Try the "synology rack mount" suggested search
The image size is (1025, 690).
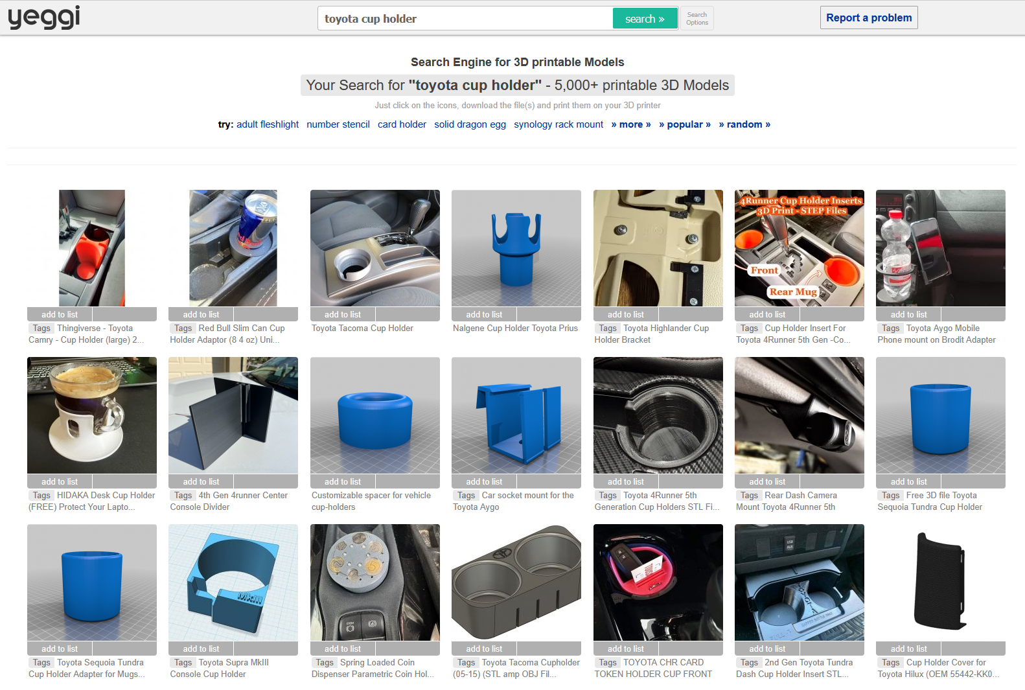tap(559, 124)
